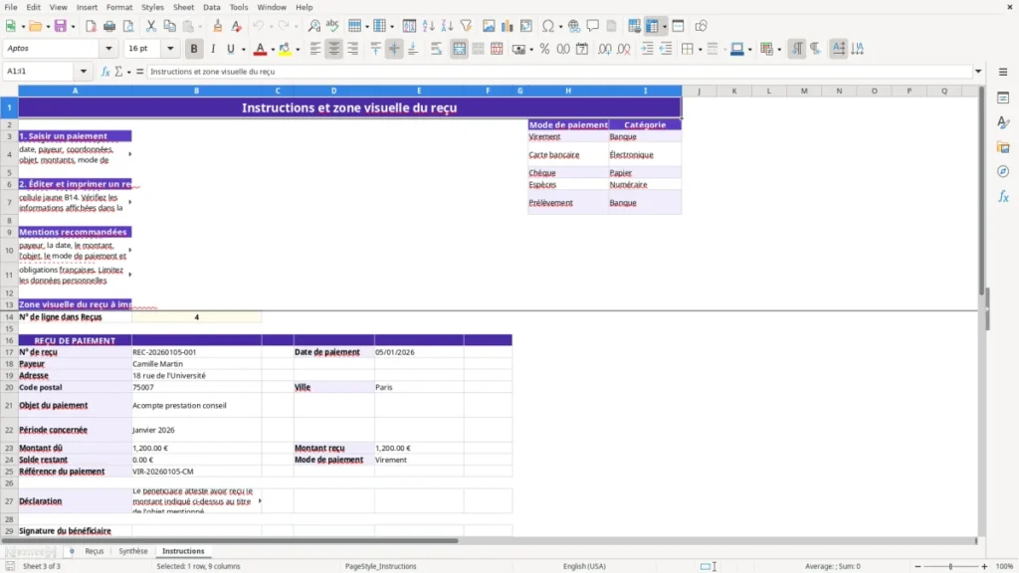This screenshot has height=573, width=1019.
Task: Click the zoom out minus button
Action: (917, 566)
